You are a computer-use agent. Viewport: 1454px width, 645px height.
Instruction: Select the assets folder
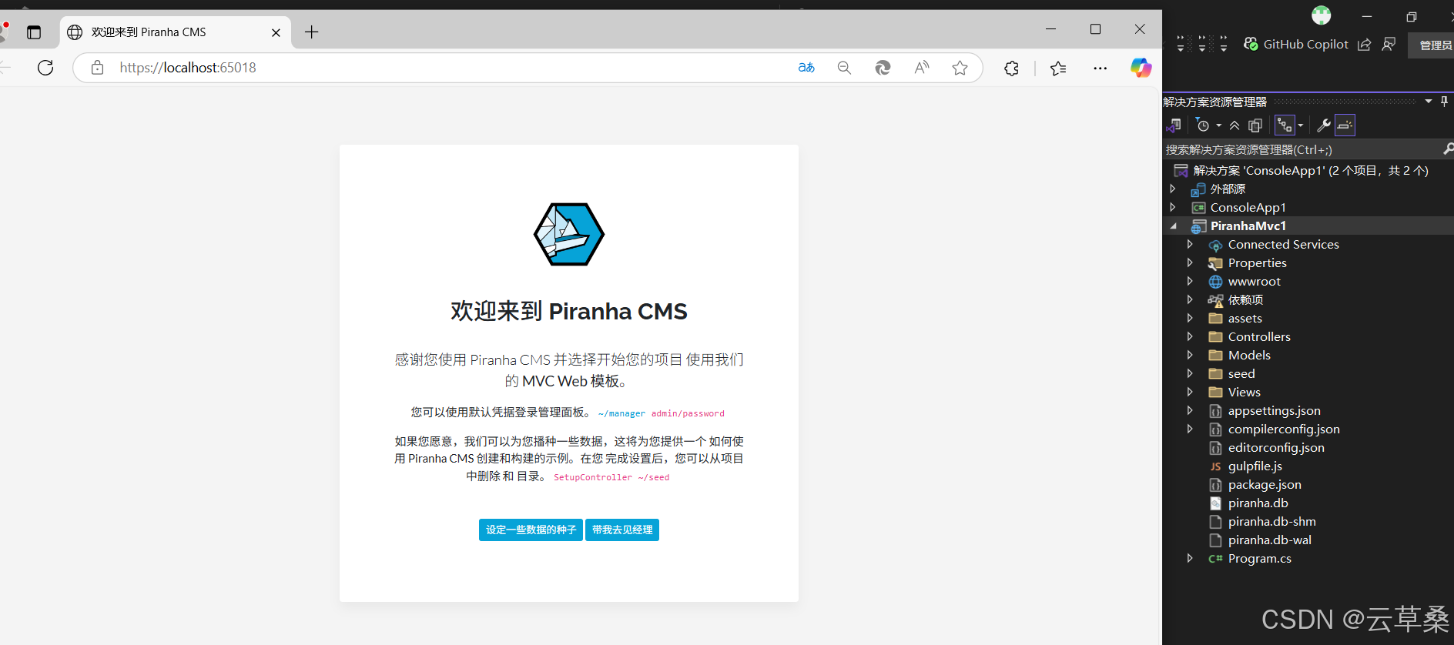[x=1245, y=319]
